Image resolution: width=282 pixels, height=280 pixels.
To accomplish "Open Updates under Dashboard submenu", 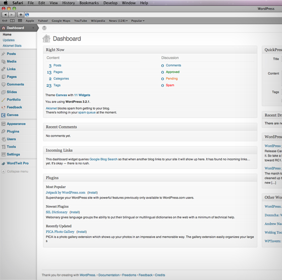I will [x=8, y=40].
